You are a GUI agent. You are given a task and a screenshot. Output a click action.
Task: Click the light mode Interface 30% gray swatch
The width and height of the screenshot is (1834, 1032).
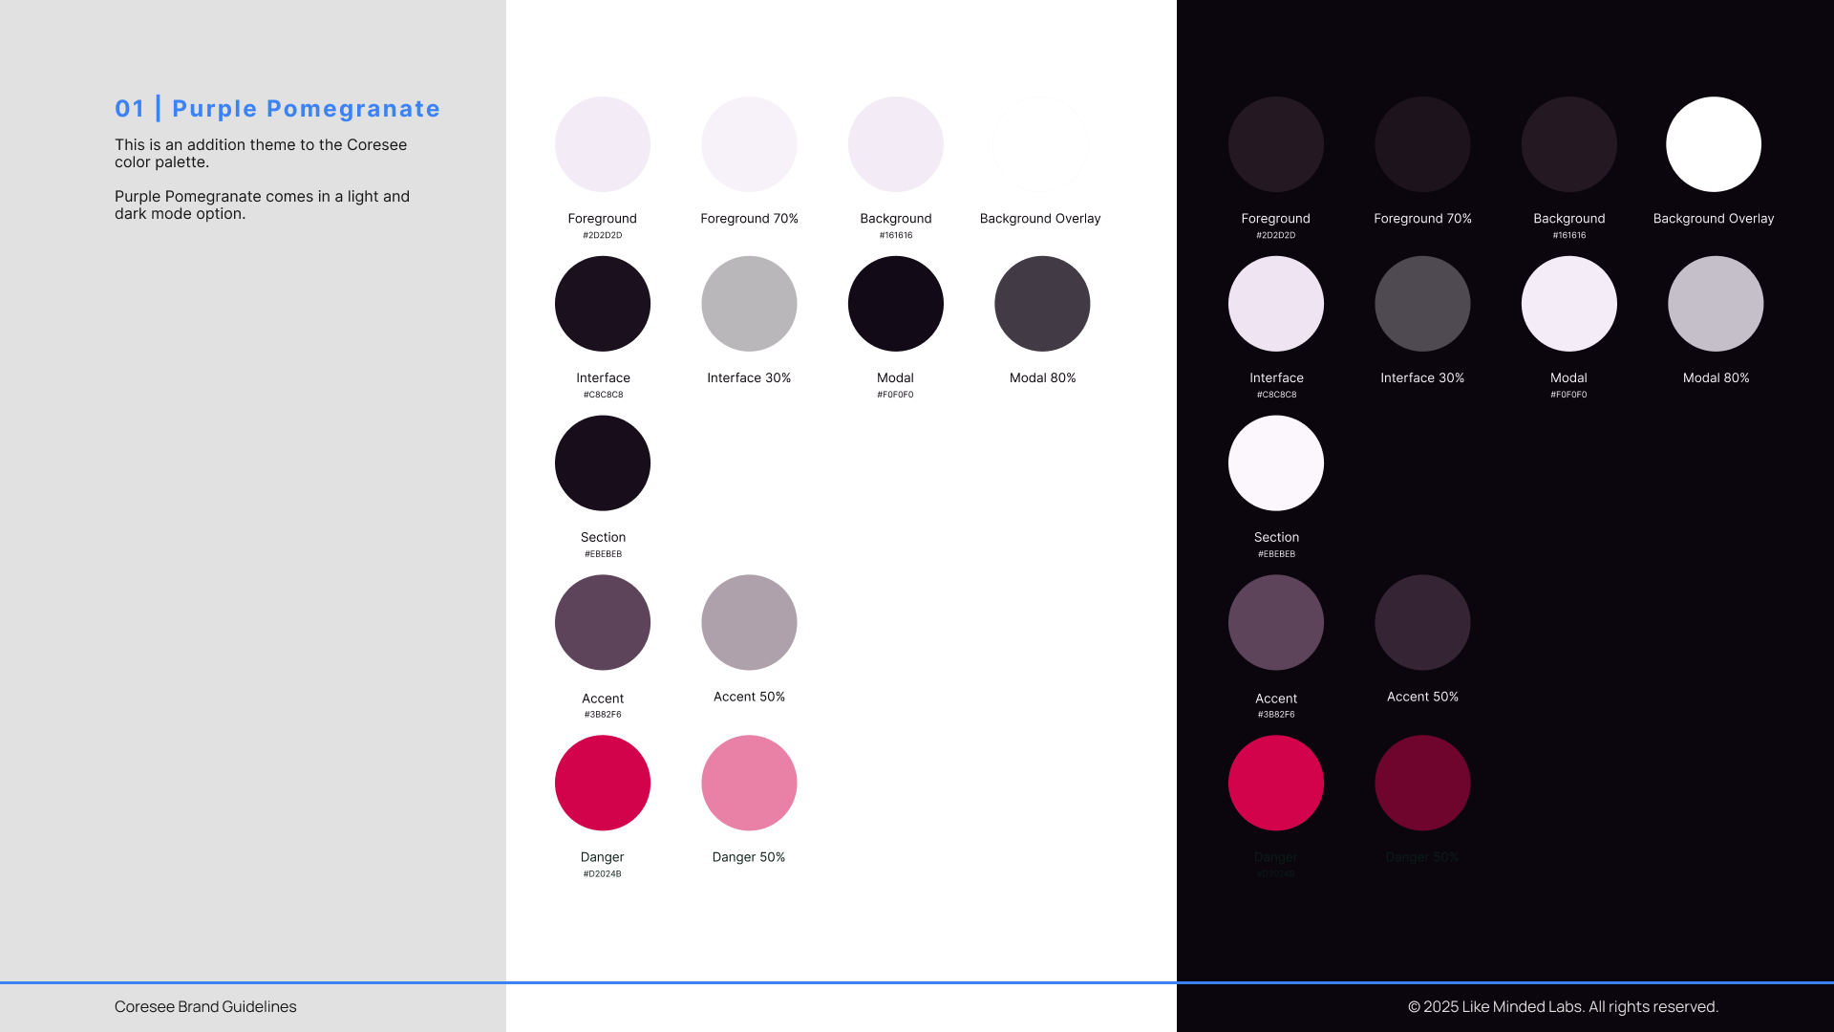pos(749,303)
